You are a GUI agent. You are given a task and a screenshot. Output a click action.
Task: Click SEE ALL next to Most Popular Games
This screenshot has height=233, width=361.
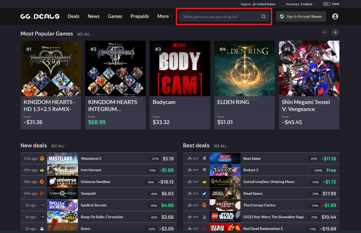coord(85,34)
